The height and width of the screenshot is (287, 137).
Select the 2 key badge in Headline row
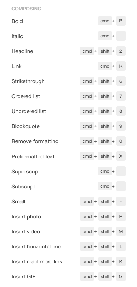121,51
